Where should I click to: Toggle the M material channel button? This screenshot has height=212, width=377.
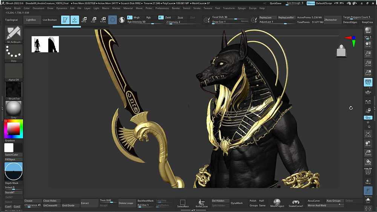[161, 17]
